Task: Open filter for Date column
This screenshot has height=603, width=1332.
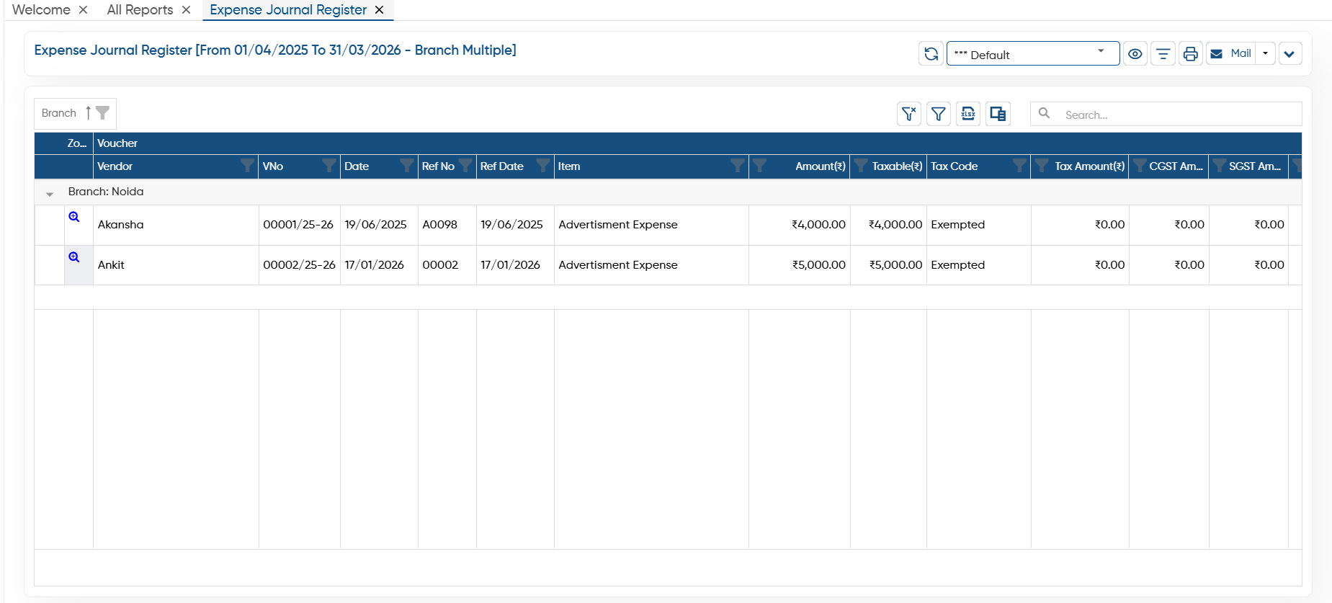Action: point(407,166)
